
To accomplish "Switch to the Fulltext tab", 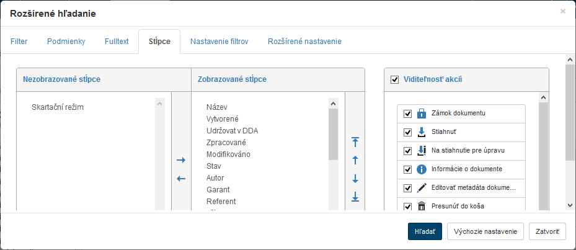I will pyautogui.click(x=117, y=42).
